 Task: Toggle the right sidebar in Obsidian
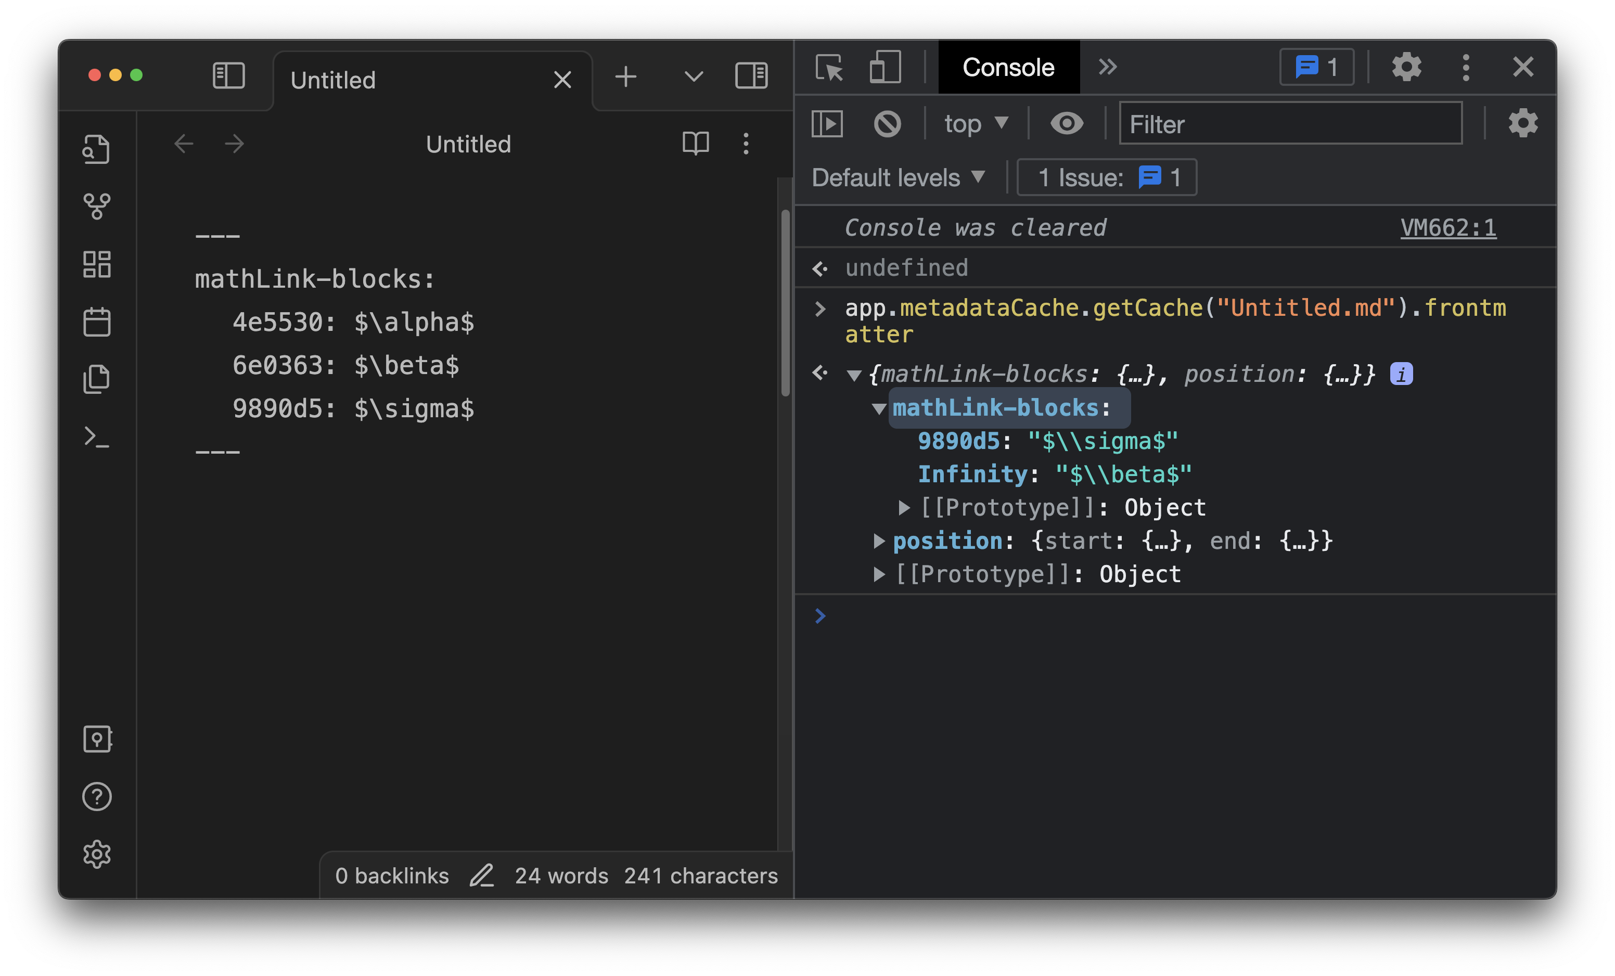tap(750, 75)
